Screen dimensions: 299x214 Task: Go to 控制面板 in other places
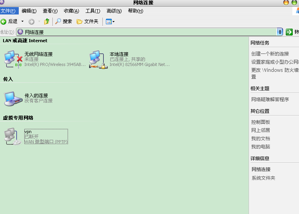click(261, 122)
